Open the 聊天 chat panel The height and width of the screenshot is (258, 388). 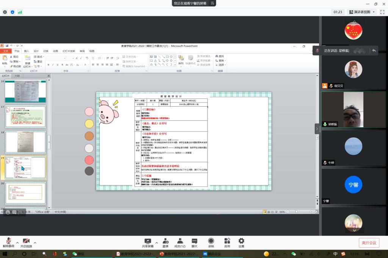click(x=194, y=242)
